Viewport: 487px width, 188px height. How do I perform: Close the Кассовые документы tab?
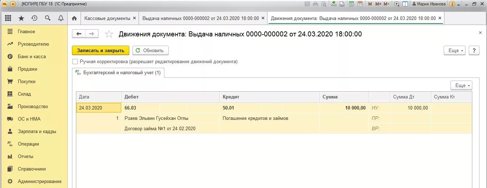(134, 18)
